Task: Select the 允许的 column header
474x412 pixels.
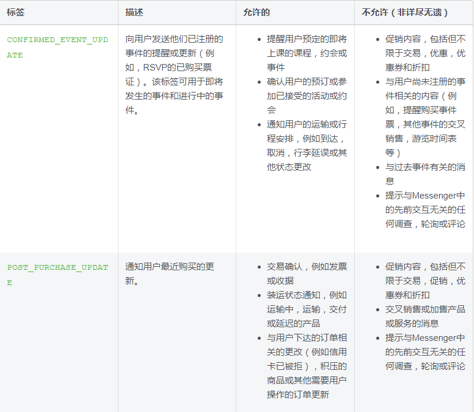Action: pyautogui.click(x=257, y=12)
